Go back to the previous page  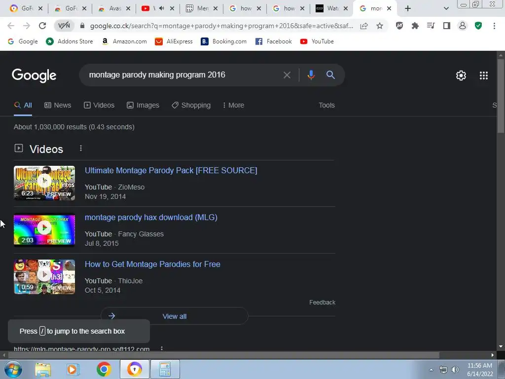(x=11, y=26)
